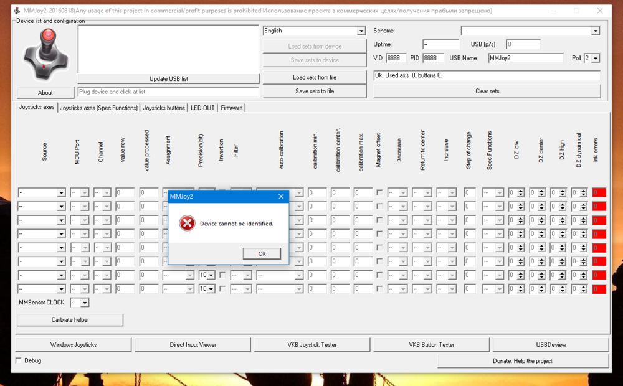Click Step of change field in first row
623x386 pixels.
[x=470, y=192]
